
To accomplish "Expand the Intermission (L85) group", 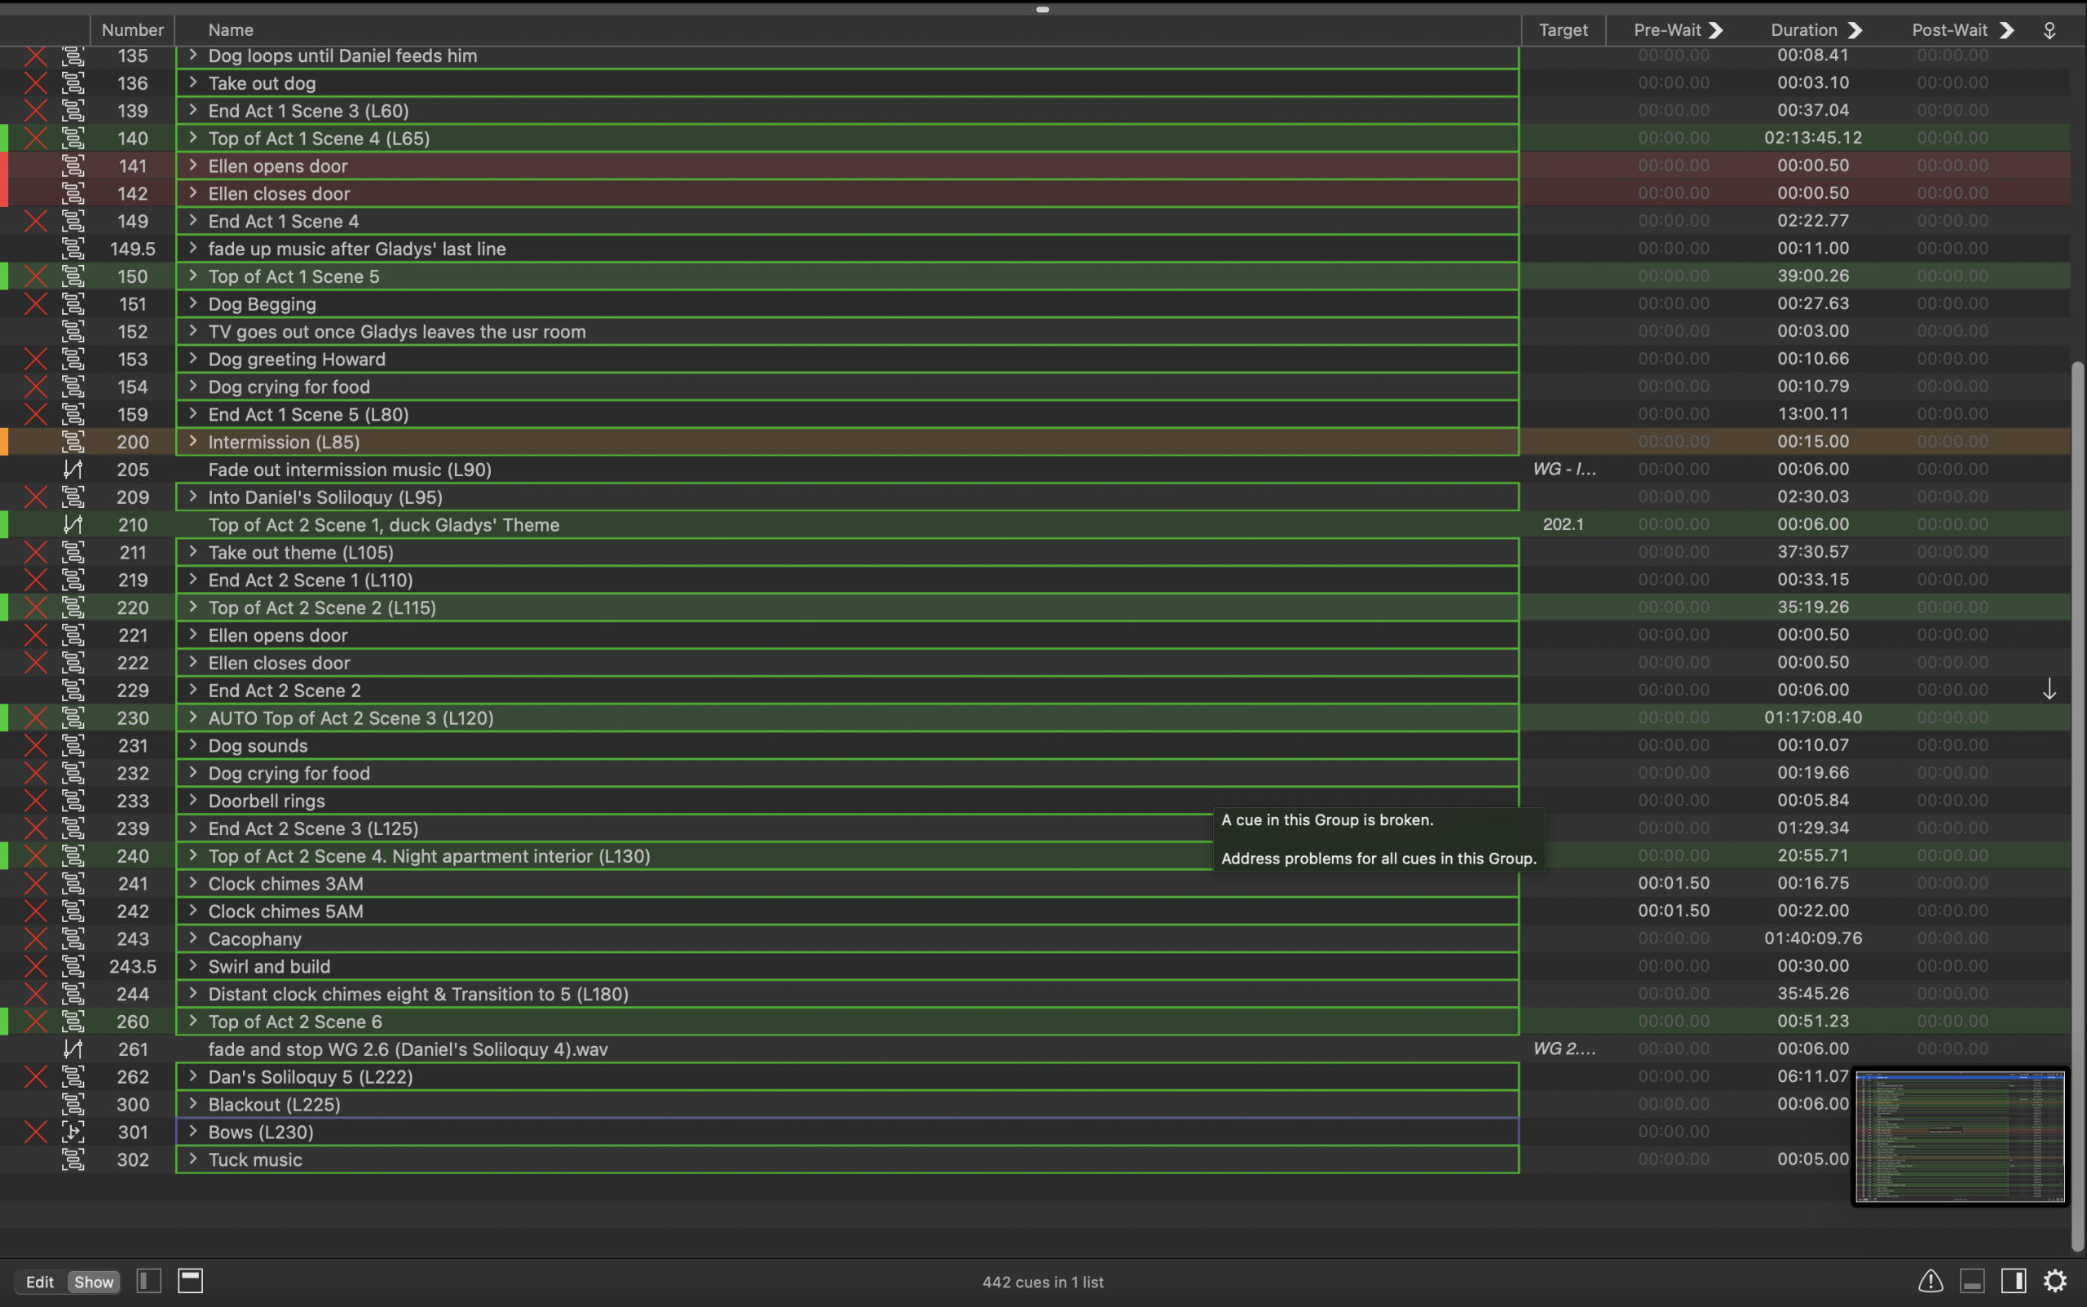I will [x=192, y=442].
